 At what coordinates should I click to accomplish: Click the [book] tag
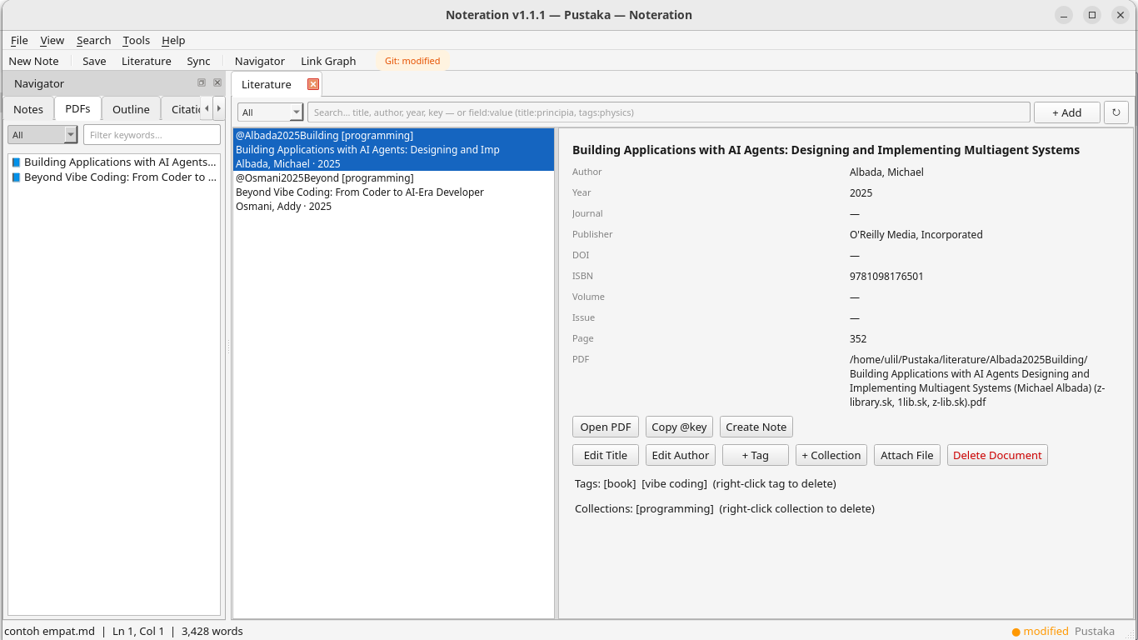click(x=620, y=483)
